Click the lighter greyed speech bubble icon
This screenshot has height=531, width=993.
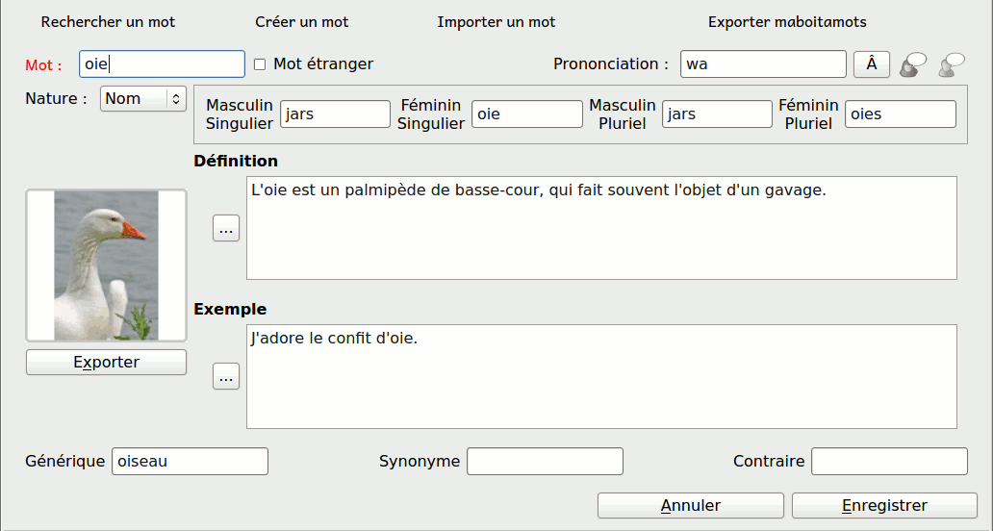[952, 64]
